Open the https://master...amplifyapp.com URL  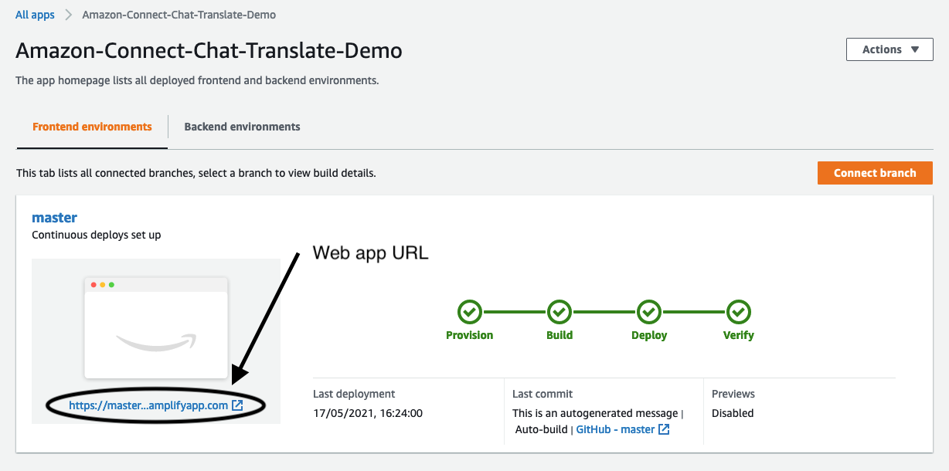click(x=148, y=405)
